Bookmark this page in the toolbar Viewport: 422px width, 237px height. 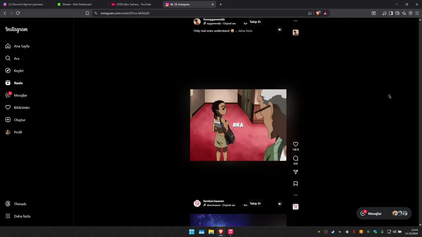coord(87,13)
